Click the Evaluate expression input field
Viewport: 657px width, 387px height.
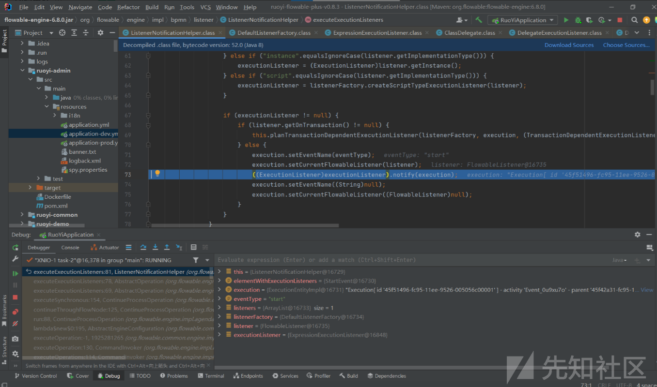coord(412,260)
